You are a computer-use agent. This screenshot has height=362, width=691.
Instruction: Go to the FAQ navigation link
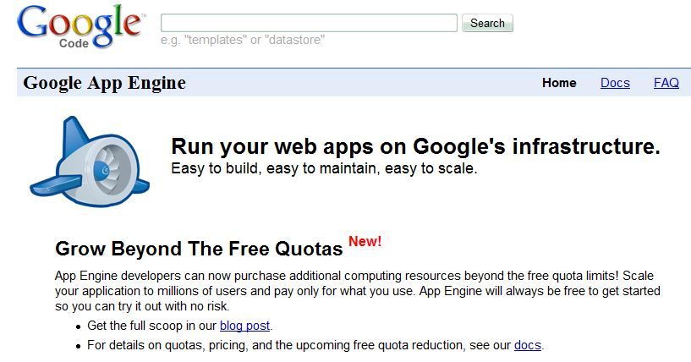click(x=666, y=83)
